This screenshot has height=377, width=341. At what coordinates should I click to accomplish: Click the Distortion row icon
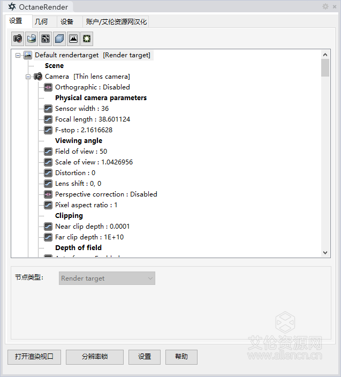(x=48, y=173)
